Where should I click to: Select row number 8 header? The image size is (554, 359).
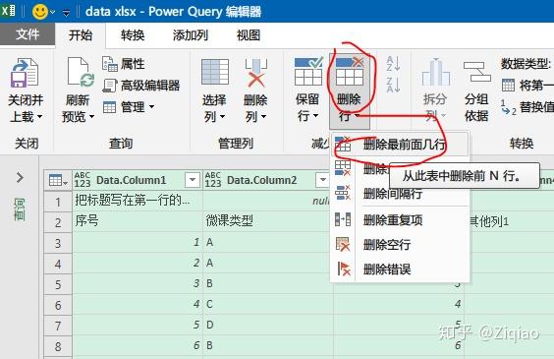[x=58, y=346]
